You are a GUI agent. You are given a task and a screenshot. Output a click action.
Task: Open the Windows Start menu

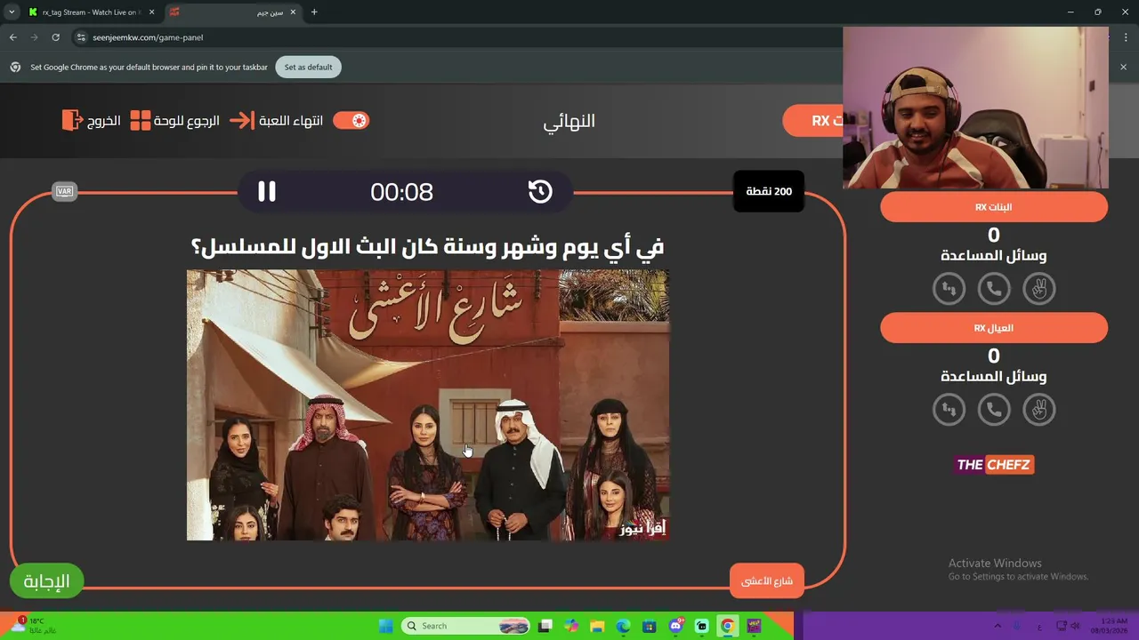point(385,626)
